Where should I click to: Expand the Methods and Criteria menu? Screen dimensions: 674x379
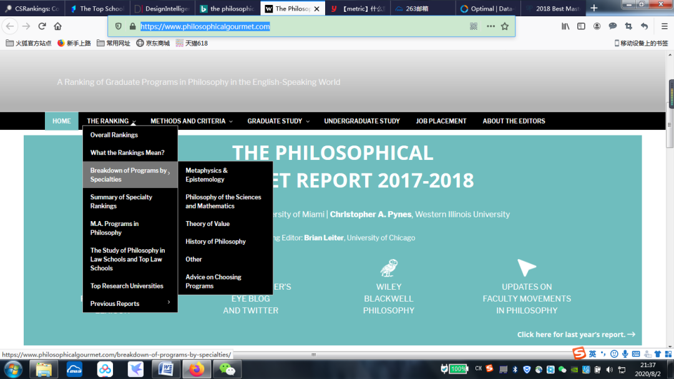coord(191,121)
